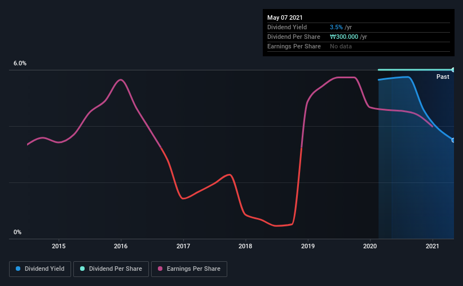Image resolution: width=463 pixels, height=286 pixels.
Task: Click the 2018 x-axis label
Action: tap(245, 246)
